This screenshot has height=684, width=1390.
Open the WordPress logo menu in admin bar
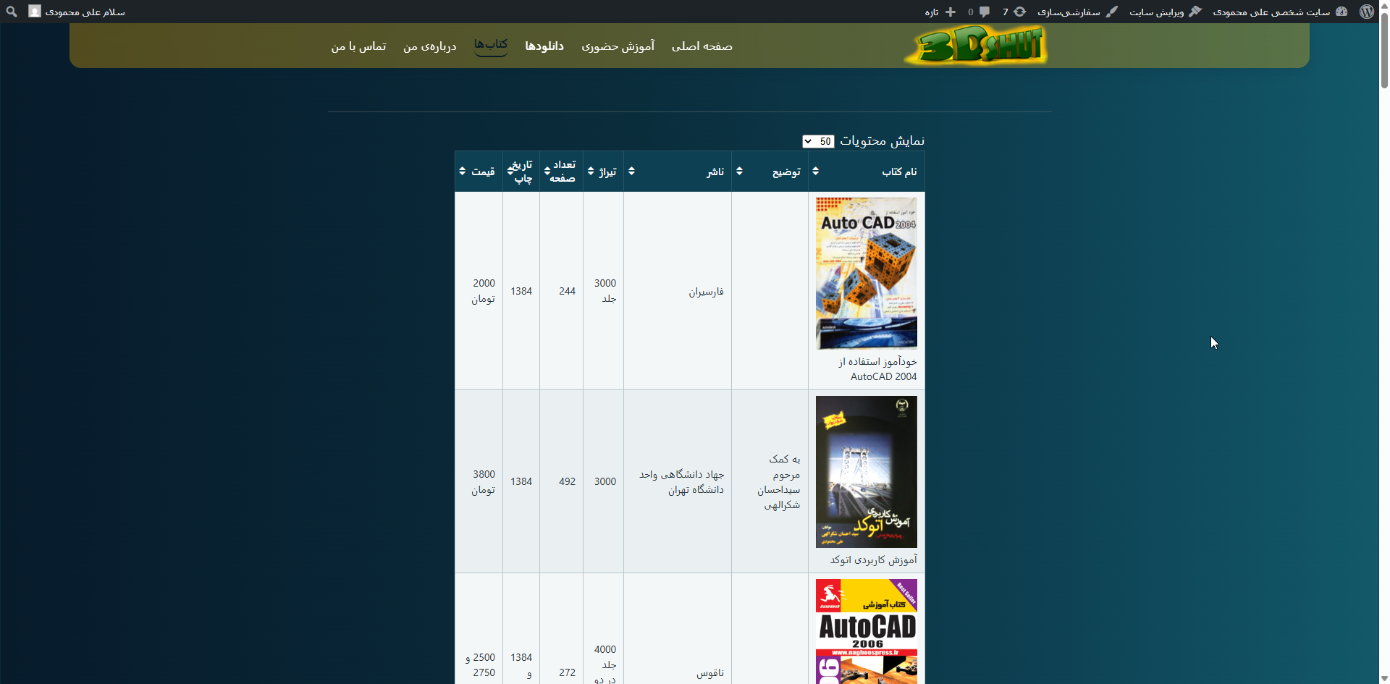click(1366, 12)
